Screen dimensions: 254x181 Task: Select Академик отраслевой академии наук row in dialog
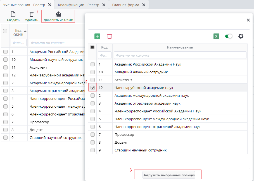point(148,103)
